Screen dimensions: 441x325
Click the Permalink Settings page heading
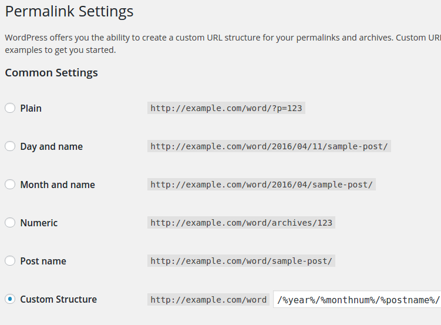pos(69,11)
